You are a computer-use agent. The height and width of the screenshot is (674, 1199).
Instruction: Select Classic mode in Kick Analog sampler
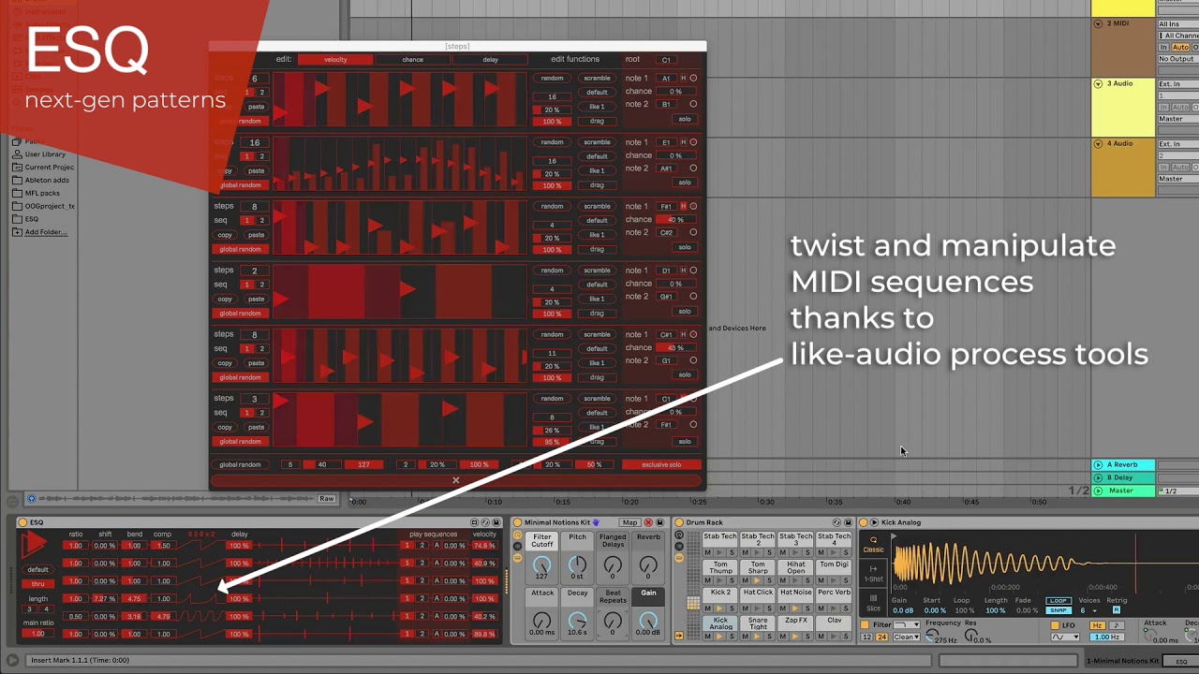873,545
